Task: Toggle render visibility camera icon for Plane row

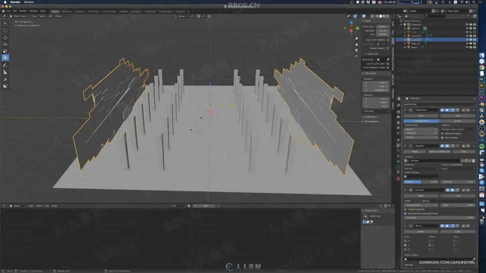Action: (475, 47)
